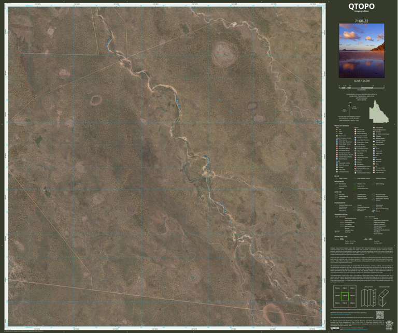Click the INFRASTRUCTURE legend heading
398x333 pixels.
340,236
